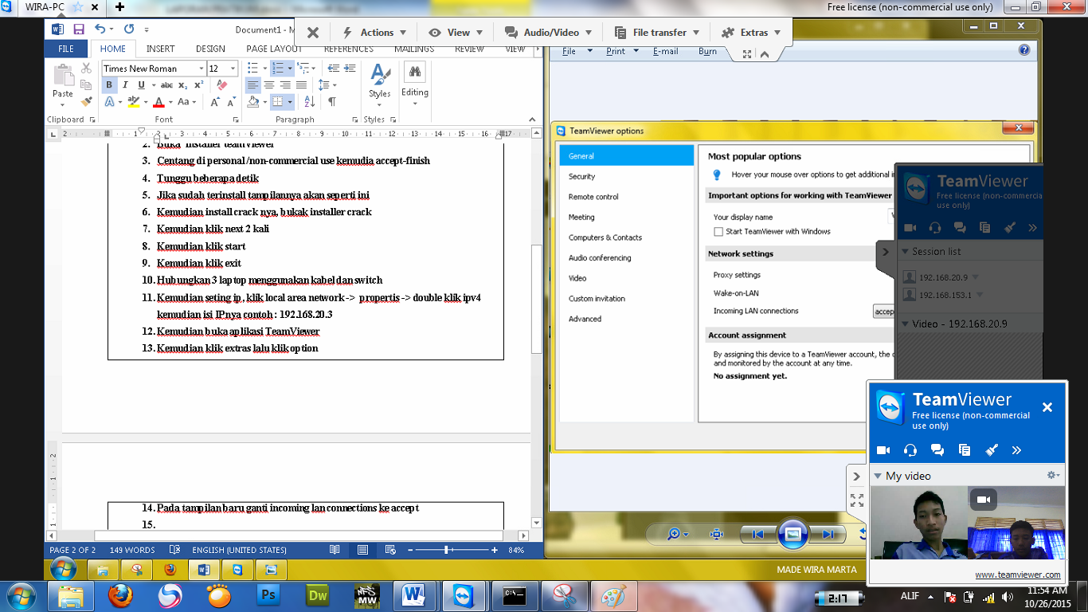The image size is (1088, 612).
Task: Open the Font name Times New Roman dropdown
Action: tap(200, 69)
